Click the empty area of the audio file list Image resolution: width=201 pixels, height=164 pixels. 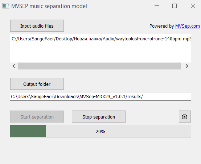click(100, 52)
